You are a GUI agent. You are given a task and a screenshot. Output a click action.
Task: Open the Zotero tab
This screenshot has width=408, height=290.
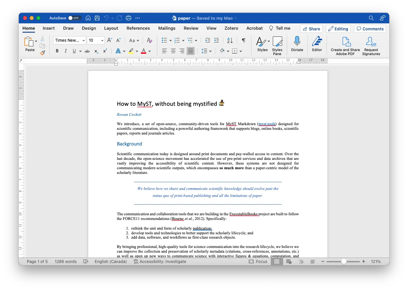point(231,28)
